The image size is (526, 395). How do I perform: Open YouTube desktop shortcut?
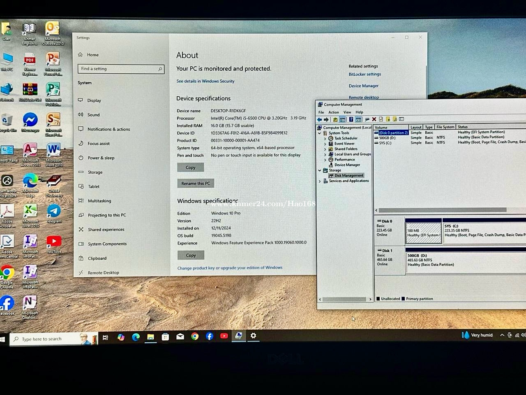click(x=54, y=244)
